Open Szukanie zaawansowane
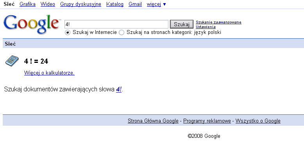 pos(218,22)
